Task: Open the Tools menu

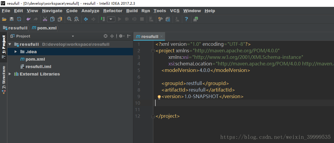Action: click(160, 11)
